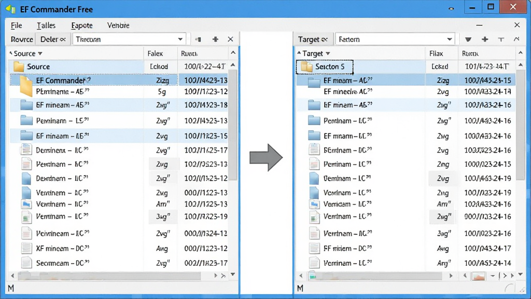The height and width of the screenshot is (299, 531).
Task: Click left pane horizontal scrollbar left arrow
Action: (x=12, y=276)
